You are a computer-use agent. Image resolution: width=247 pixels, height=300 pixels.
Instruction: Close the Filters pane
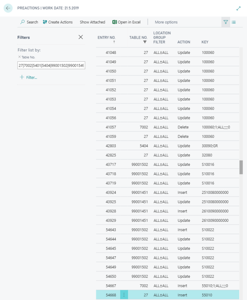(x=81, y=37)
